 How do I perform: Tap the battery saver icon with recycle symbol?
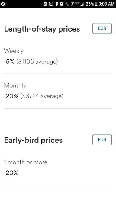(45, 4)
